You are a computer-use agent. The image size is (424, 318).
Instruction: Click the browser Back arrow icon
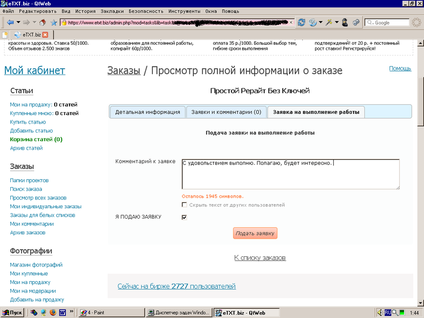coord(10,22)
